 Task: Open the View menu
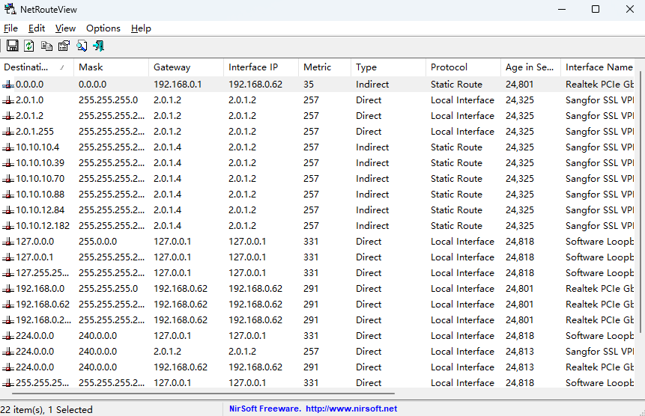pos(65,28)
